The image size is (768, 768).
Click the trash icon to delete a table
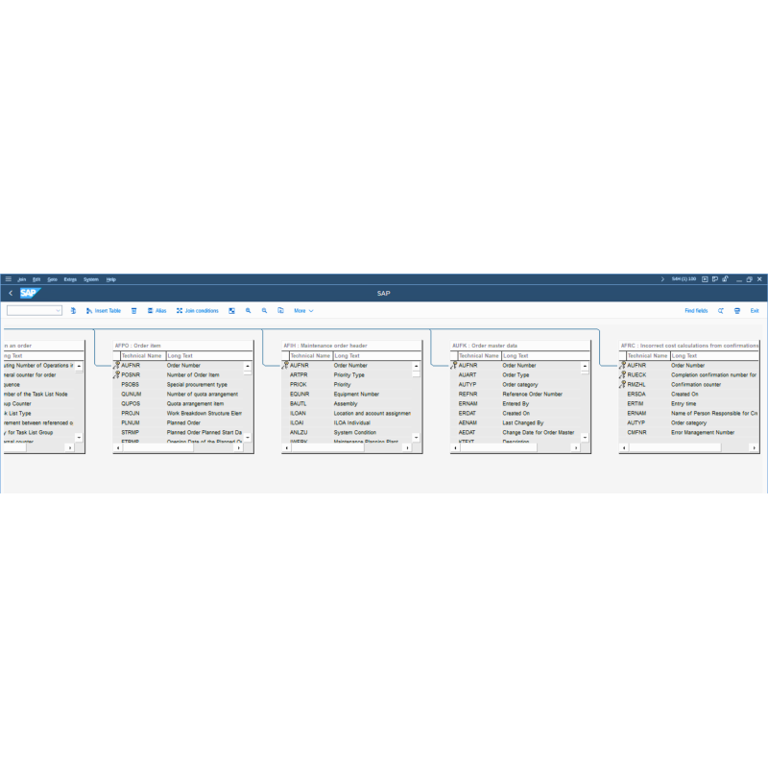(x=134, y=310)
